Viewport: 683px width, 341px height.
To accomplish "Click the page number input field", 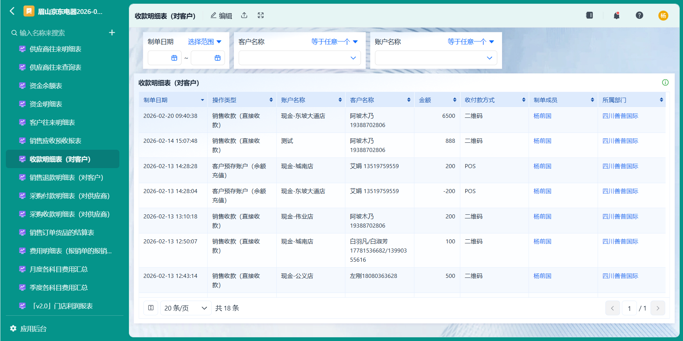I will coord(629,308).
